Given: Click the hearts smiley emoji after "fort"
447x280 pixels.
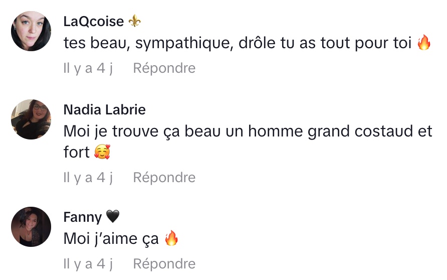Looking at the screenshot, I should (102, 153).
